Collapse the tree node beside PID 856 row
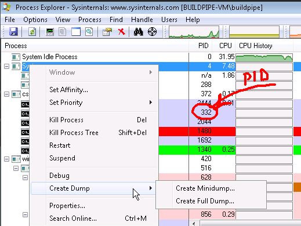301x226 pixels. pyautogui.click(x=25, y=215)
